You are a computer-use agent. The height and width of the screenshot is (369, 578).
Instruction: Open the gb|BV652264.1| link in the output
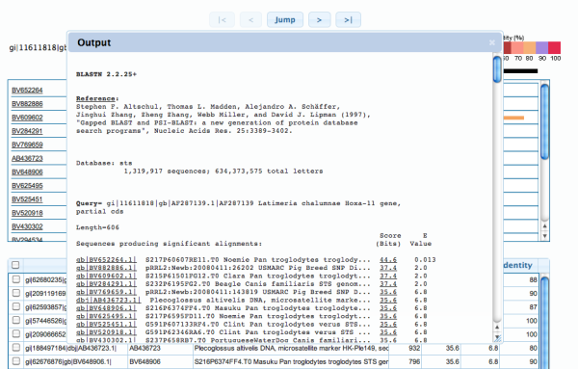[x=106, y=260]
